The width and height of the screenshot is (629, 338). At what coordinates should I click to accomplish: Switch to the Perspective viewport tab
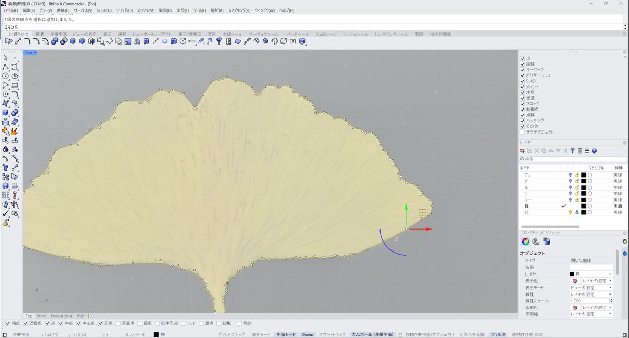[62, 316]
